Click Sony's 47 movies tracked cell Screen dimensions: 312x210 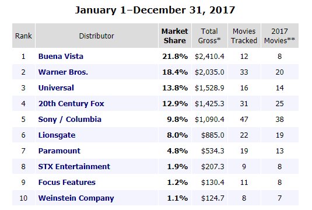[244, 119]
